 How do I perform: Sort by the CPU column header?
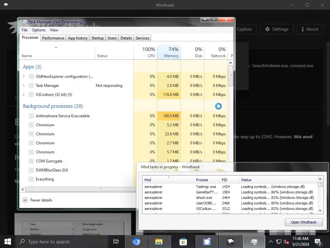coord(145,53)
